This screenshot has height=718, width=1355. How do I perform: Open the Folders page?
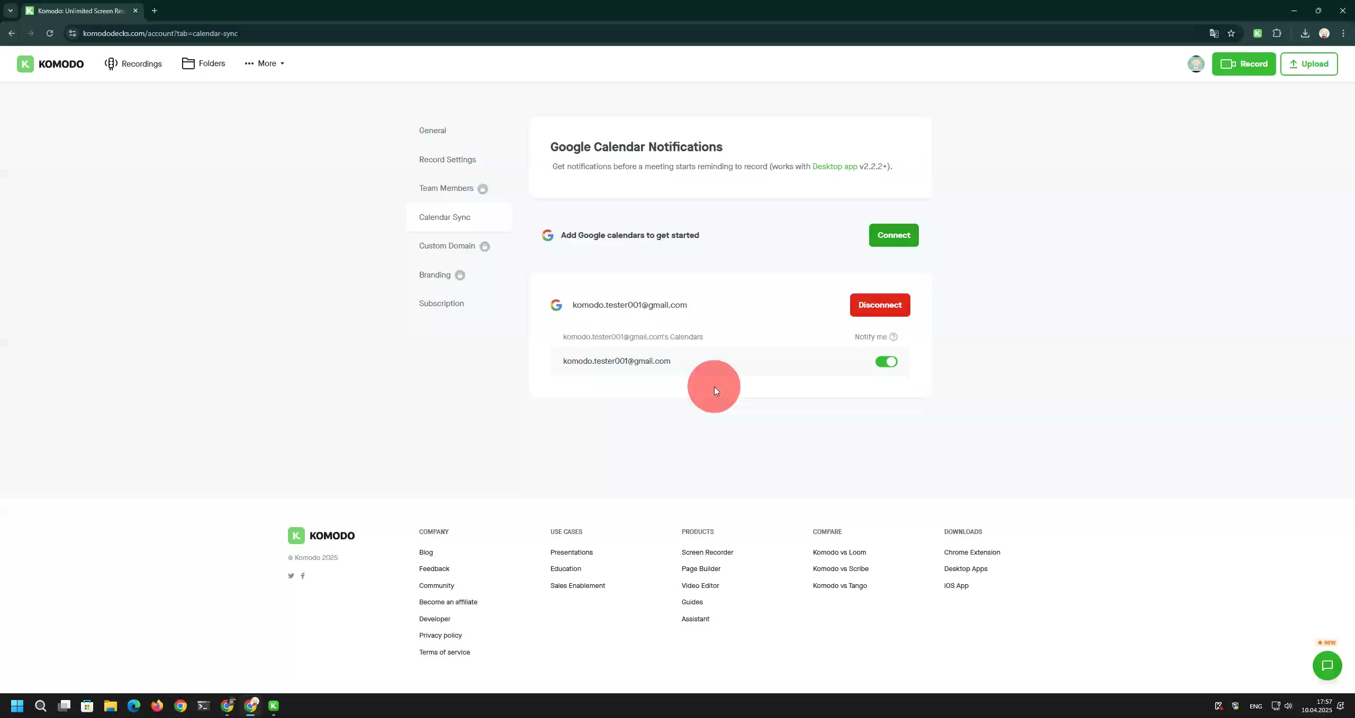coord(204,63)
